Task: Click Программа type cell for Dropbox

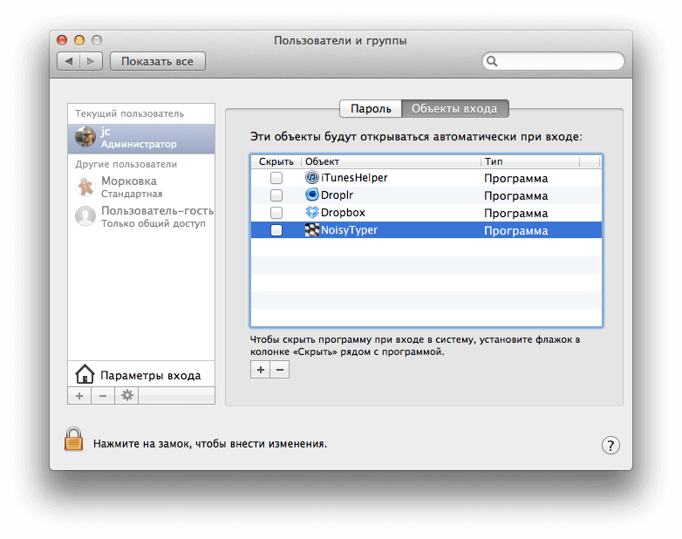Action: [515, 213]
